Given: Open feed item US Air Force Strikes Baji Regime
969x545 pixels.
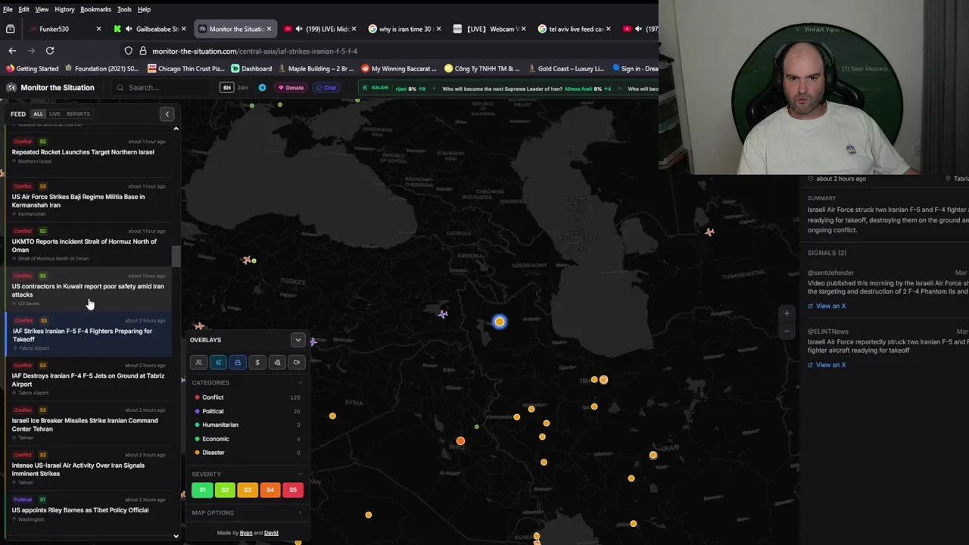Looking at the screenshot, I should 89,201.
